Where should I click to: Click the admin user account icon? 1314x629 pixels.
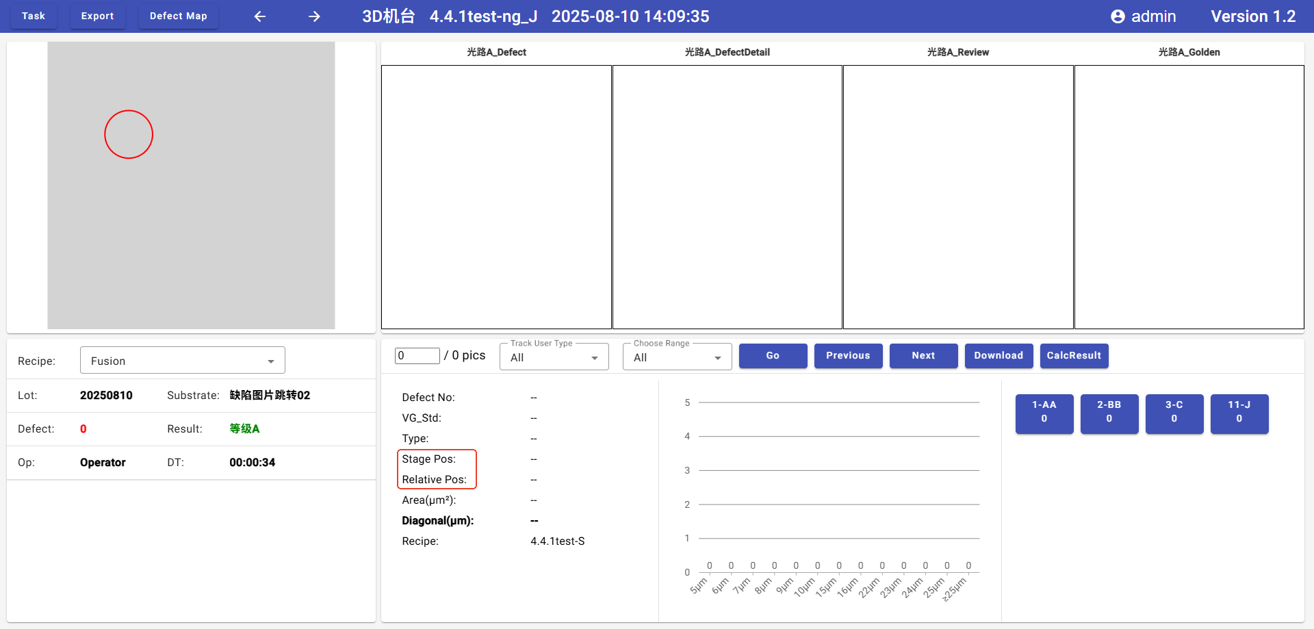(1118, 16)
